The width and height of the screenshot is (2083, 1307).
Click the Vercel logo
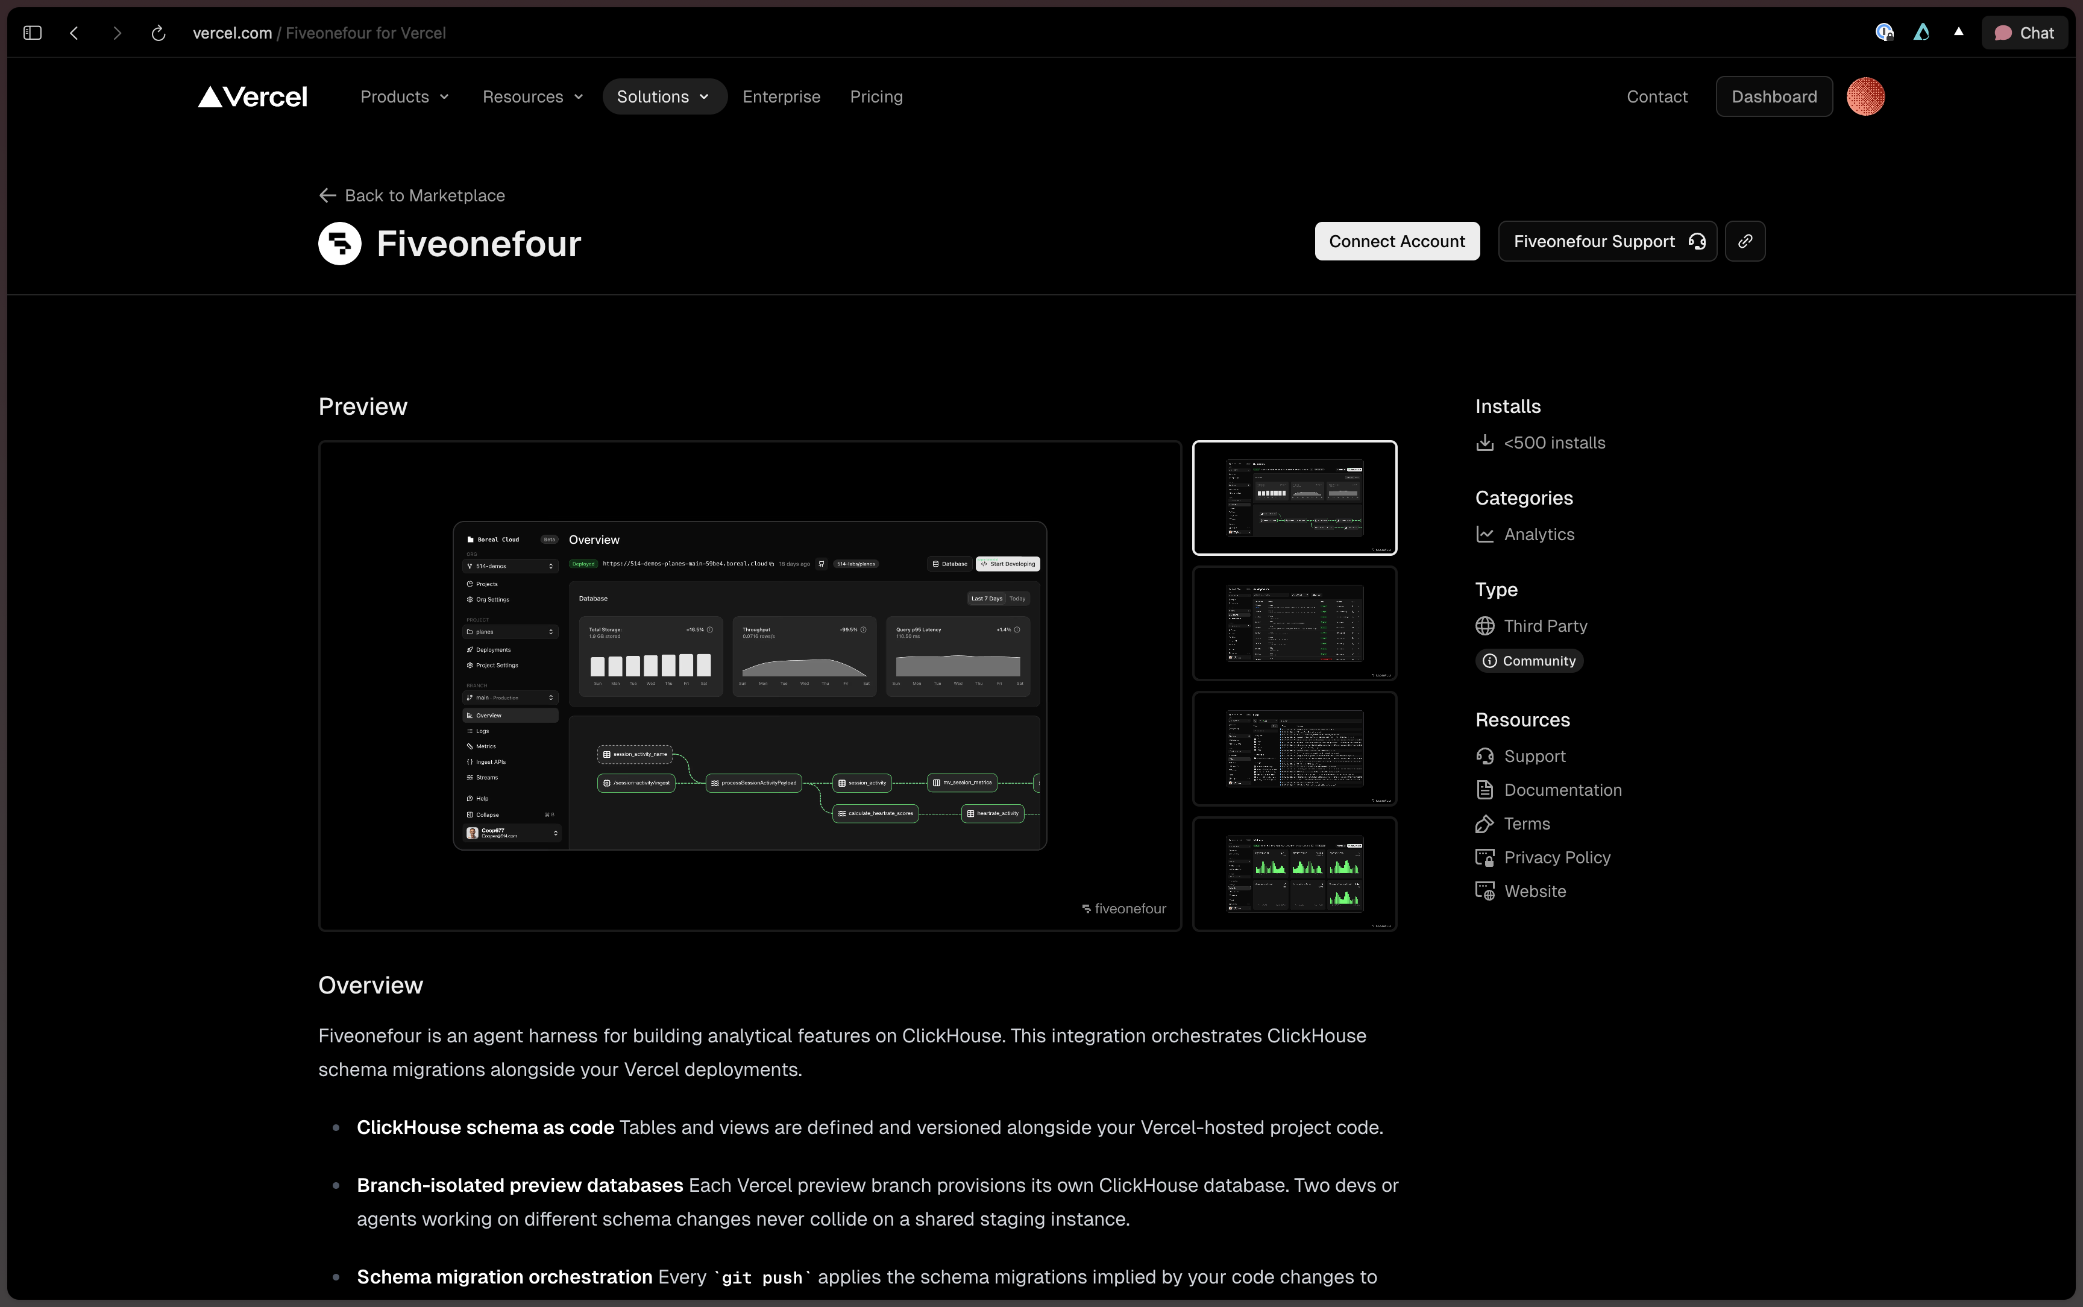[253, 97]
